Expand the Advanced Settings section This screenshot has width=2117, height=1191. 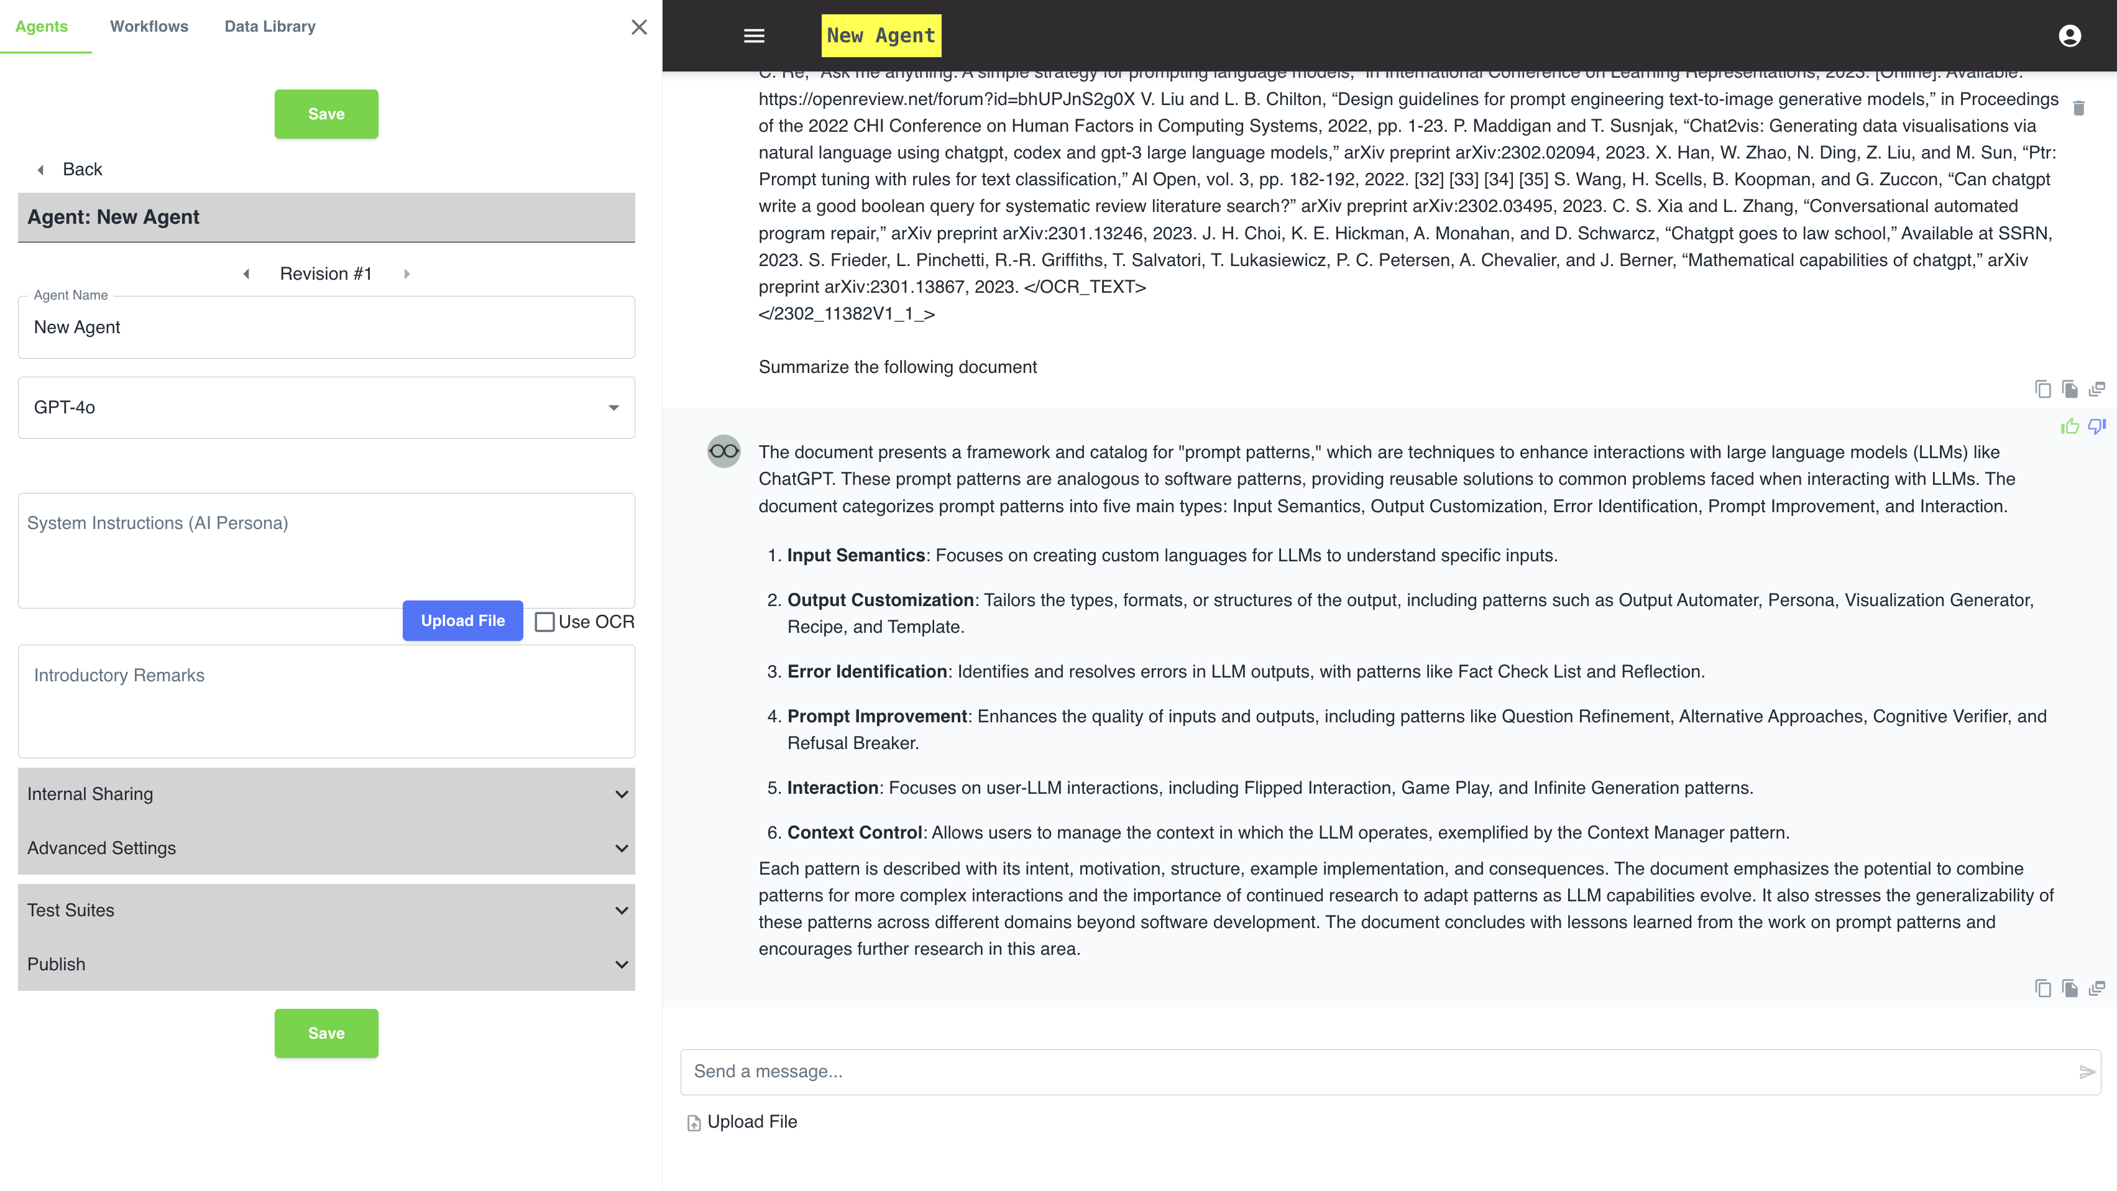tap(326, 848)
